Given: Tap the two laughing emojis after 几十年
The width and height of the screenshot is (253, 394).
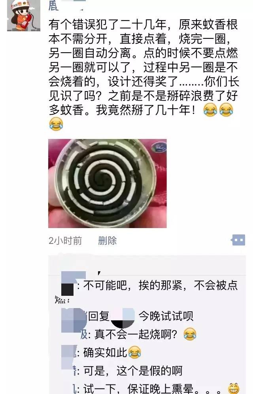Looking at the screenshot, I should (x=218, y=110).
